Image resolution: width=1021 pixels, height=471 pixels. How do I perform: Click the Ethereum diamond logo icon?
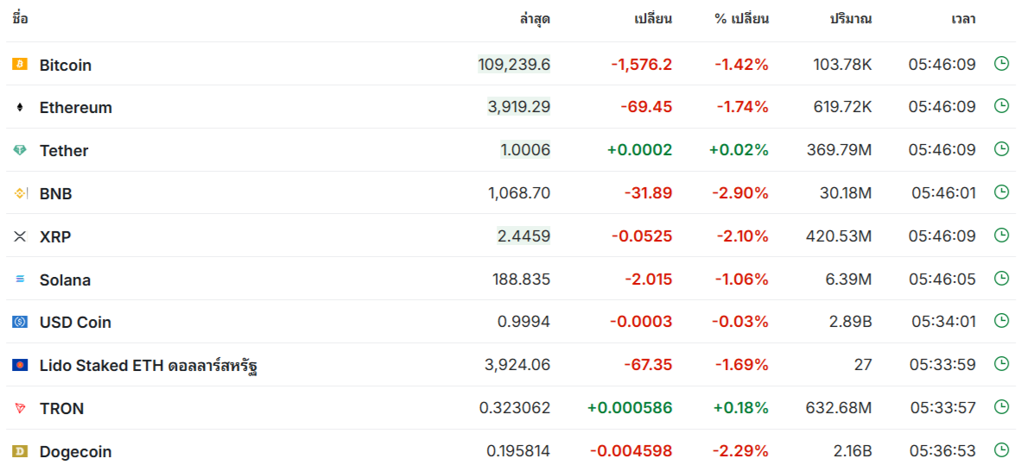pos(20,108)
